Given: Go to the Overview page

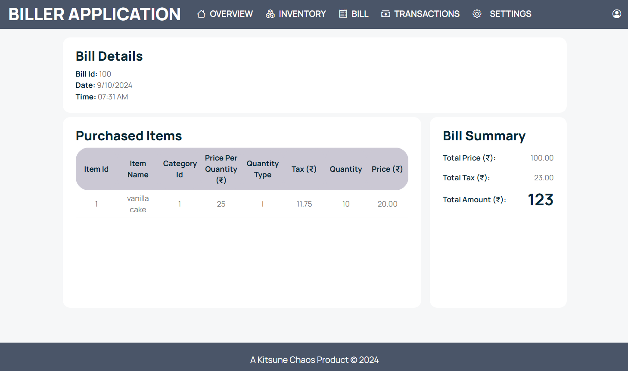Looking at the screenshot, I should pos(231,14).
